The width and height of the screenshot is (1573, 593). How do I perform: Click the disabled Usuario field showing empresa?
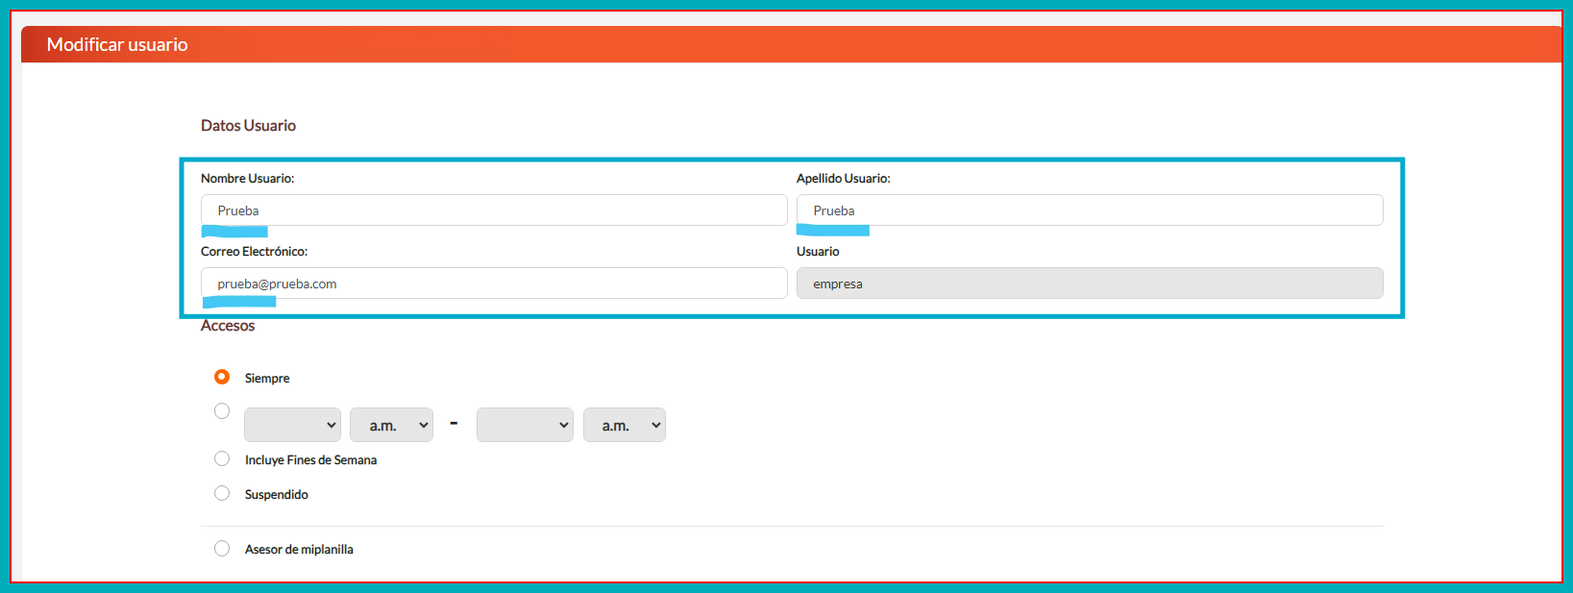(1090, 284)
